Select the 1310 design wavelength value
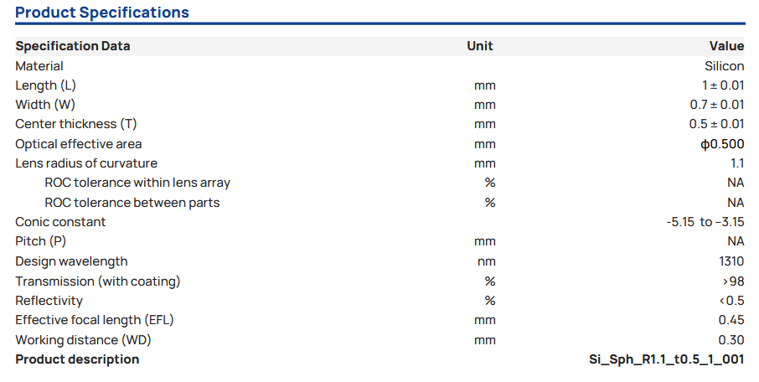 [731, 261]
